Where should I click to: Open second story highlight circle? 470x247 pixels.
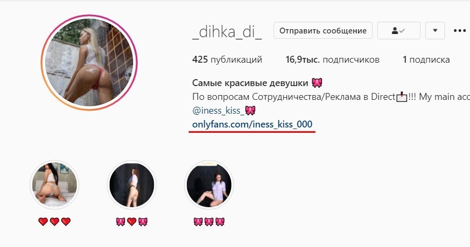132,184
